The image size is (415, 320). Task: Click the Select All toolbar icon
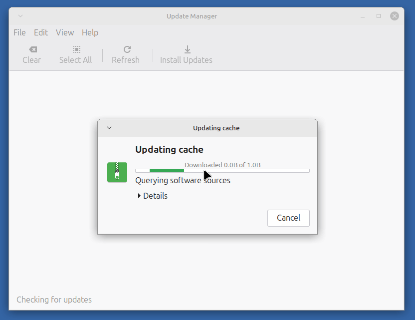[x=75, y=49]
